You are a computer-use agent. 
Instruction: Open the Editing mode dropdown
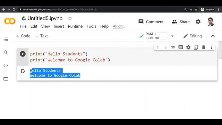193,36
